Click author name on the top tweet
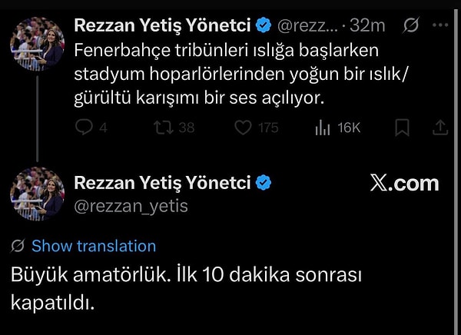 pos(163,25)
